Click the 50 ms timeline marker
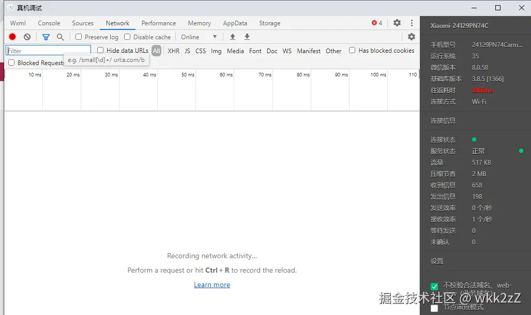This screenshot has width=531, height=315. pos(188,75)
